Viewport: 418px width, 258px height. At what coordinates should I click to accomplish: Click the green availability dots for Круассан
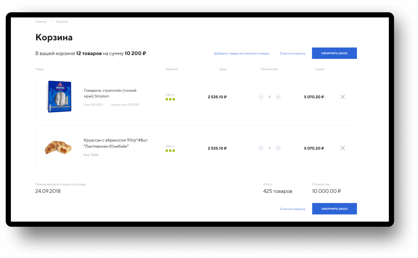(x=170, y=151)
